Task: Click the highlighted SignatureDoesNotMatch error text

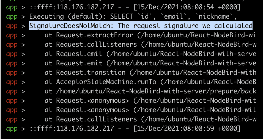Action: pos(141,26)
